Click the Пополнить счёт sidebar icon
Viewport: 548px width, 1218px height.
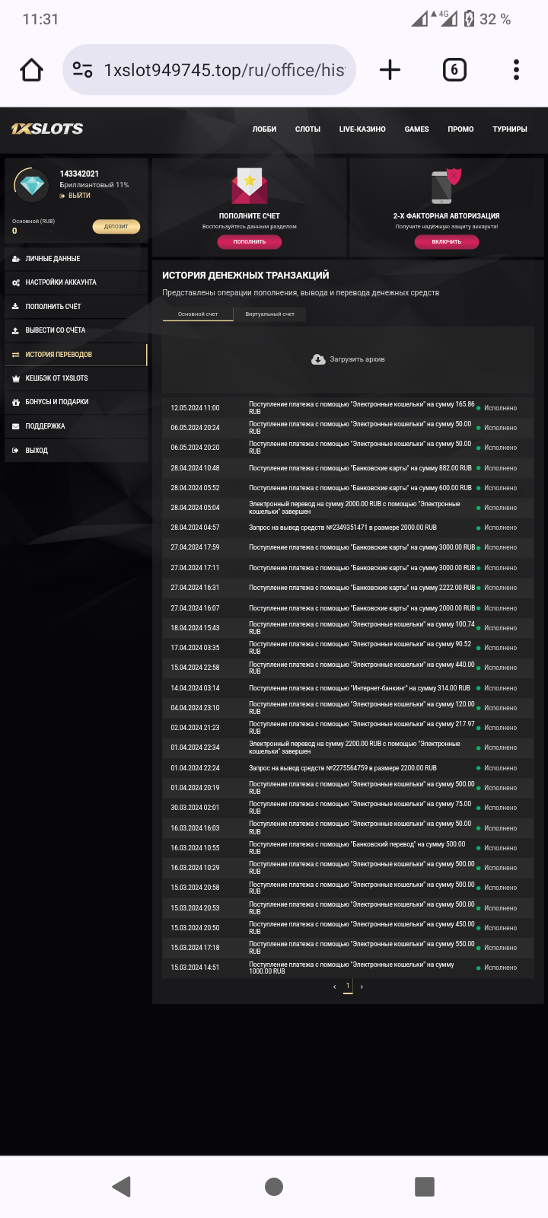click(x=17, y=306)
